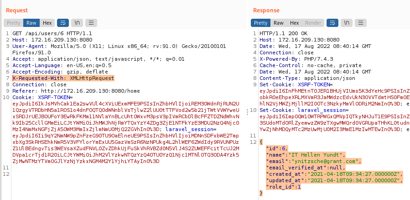Screen dimensions: 410x200
Task: Open the Hex tab in Response
Action: pyautogui.click(x=294, y=23)
